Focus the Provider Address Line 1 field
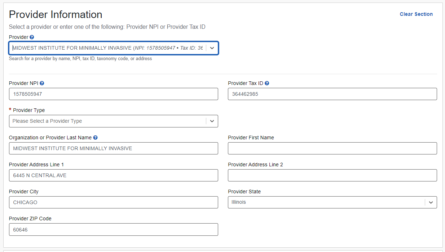Viewport: 445px width, 252px height. pyautogui.click(x=113, y=175)
